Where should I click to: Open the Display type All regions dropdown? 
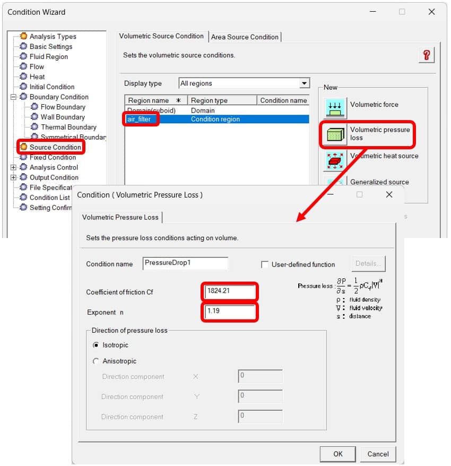pyautogui.click(x=304, y=83)
